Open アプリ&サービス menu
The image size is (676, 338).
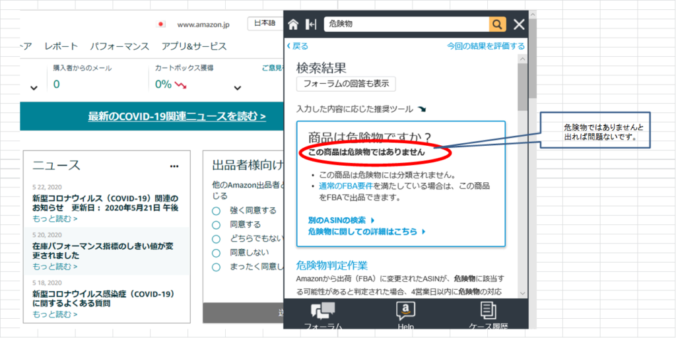[x=194, y=47]
